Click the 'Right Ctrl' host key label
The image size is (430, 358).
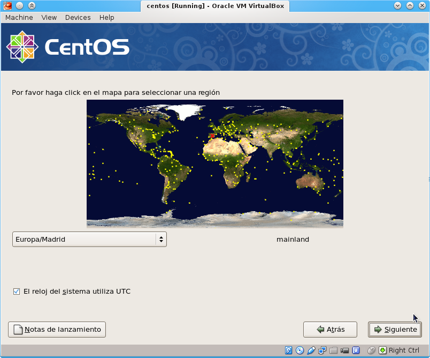(404, 350)
